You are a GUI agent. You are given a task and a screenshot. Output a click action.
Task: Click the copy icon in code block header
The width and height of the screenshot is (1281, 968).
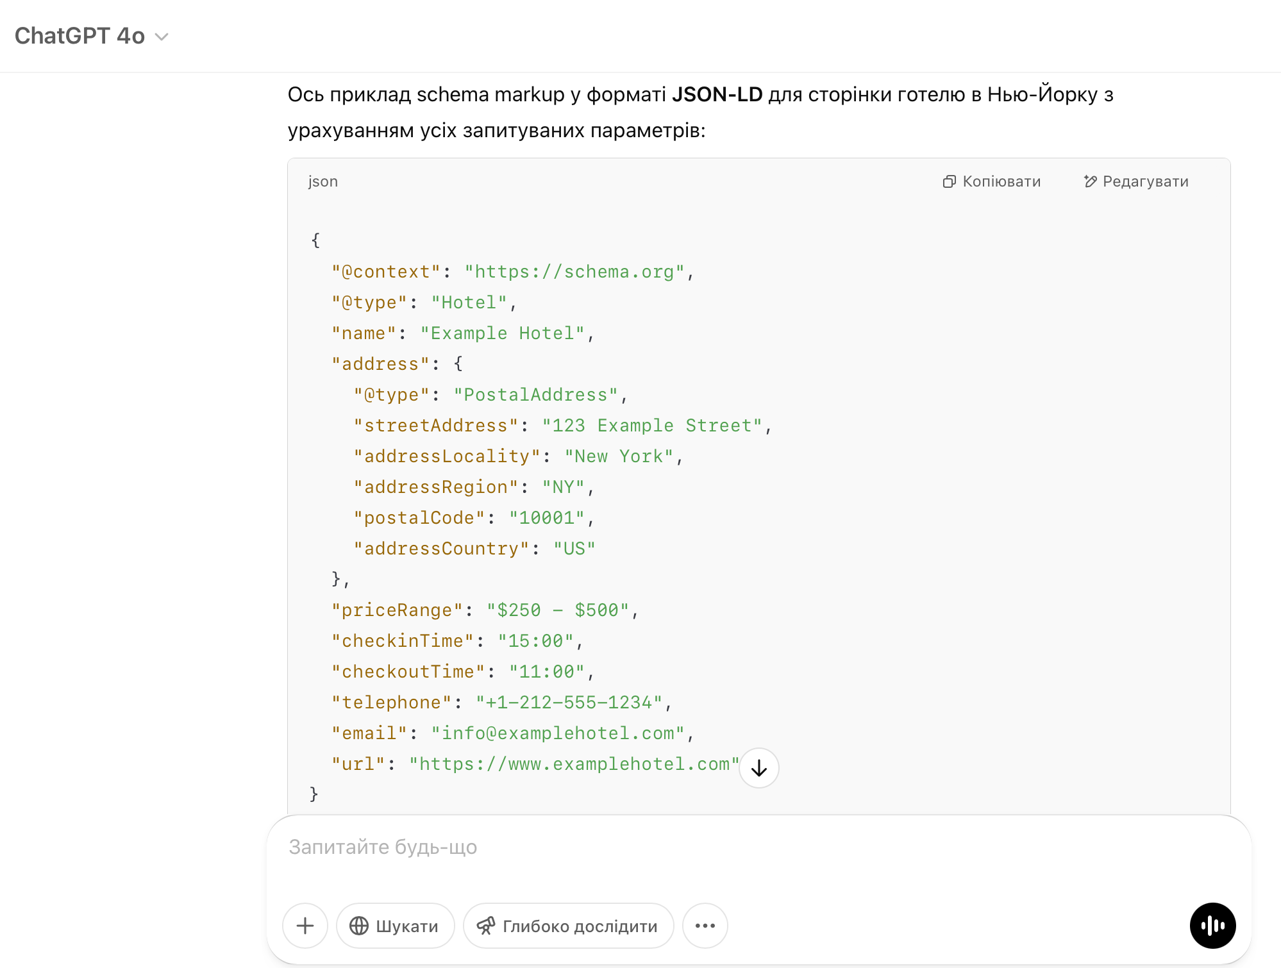click(x=949, y=181)
